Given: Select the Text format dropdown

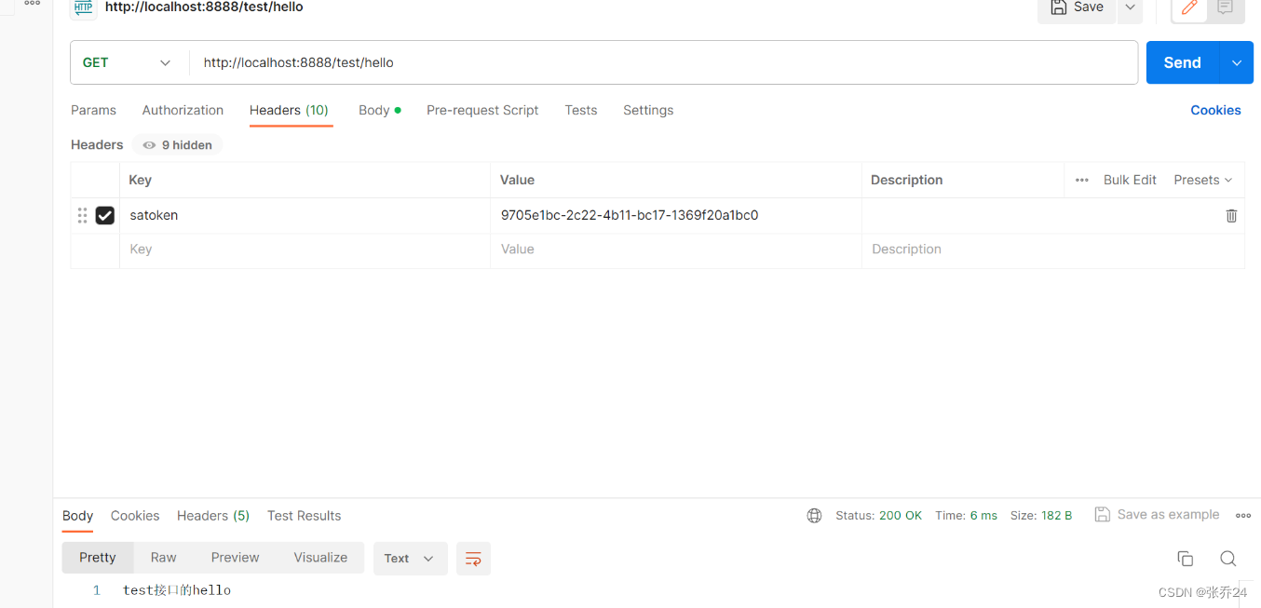Looking at the screenshot, I should coord(410,558).
